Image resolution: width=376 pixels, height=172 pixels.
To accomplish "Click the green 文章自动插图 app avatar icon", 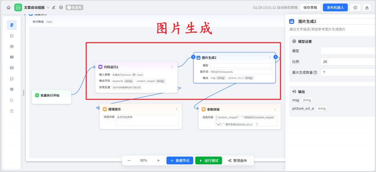I will pos(18,7).
